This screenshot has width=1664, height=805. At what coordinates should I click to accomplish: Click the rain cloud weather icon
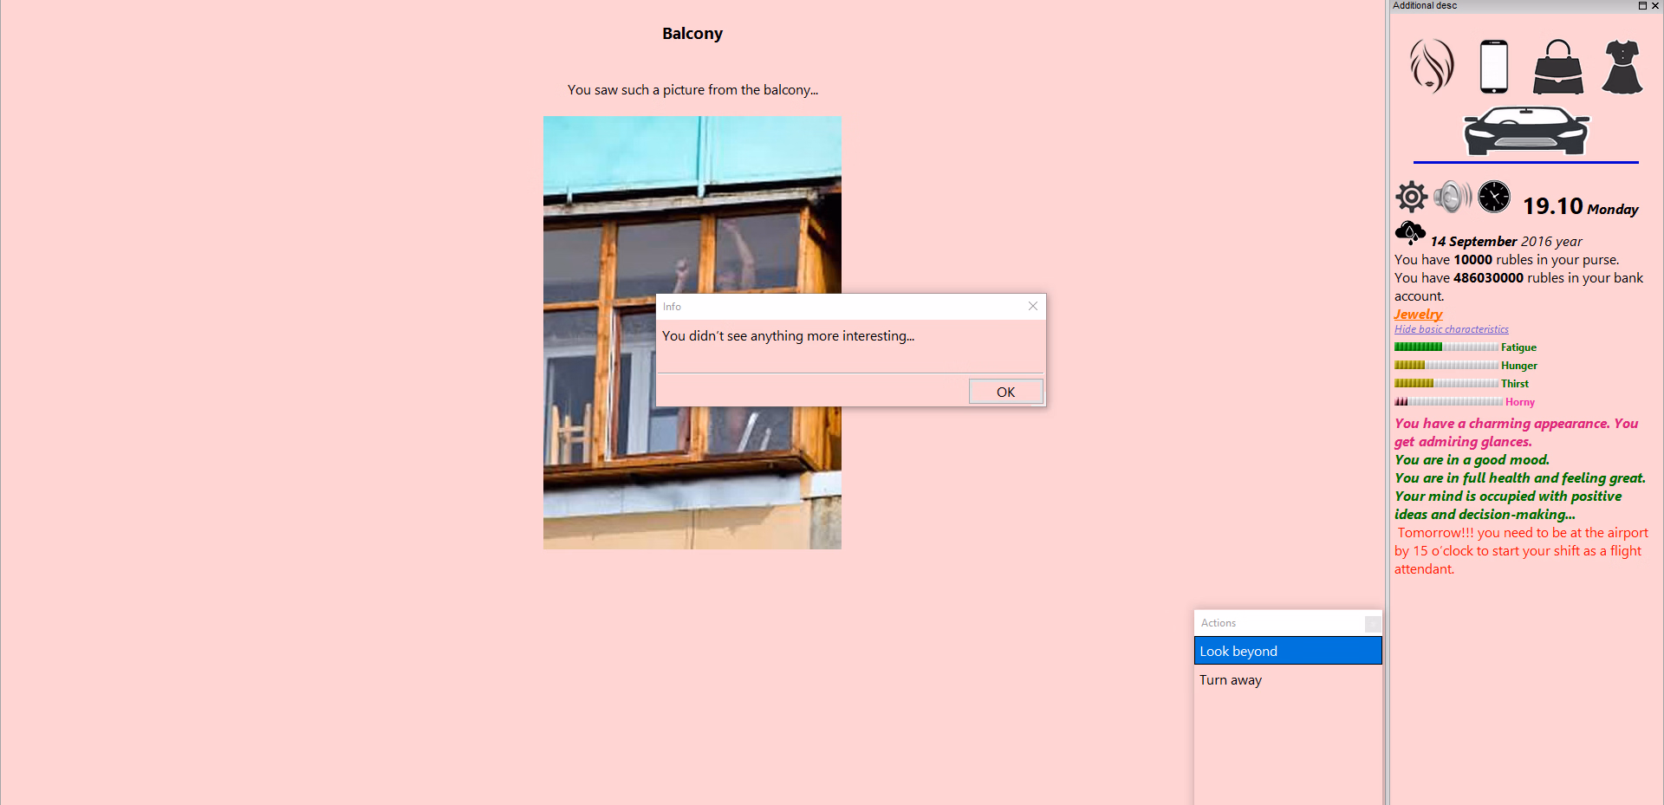click(x=1410, y=233)
